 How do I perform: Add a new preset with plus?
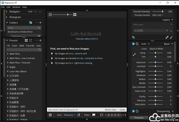(x=40, y=40)
